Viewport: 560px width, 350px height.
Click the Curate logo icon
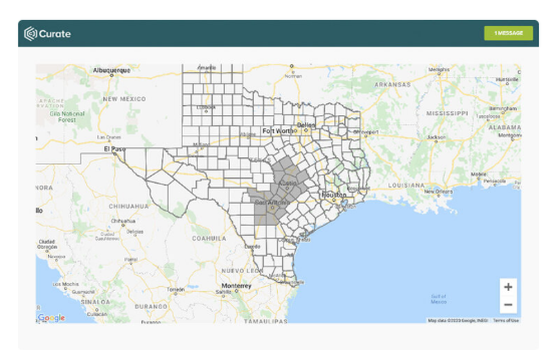30,34
